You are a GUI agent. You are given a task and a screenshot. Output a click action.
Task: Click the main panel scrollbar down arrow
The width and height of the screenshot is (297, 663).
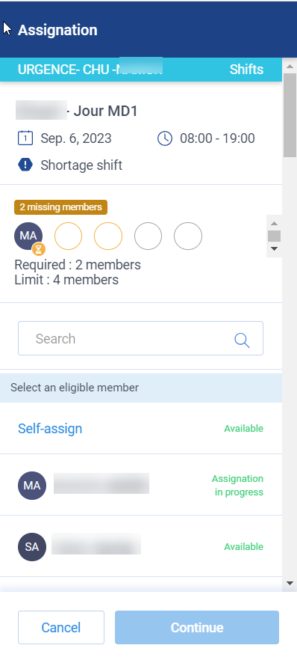point(290,583)
